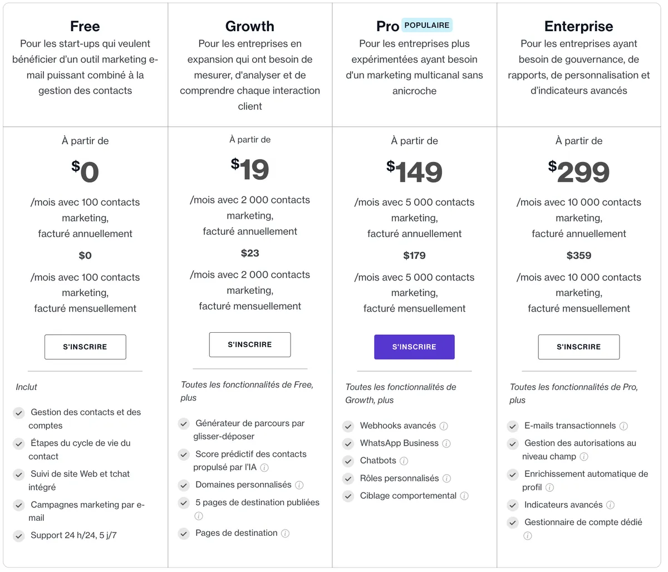Click the POPULAIRE badge next to Pro
This screenshot has width=668, height=572.
pos(427,25)
